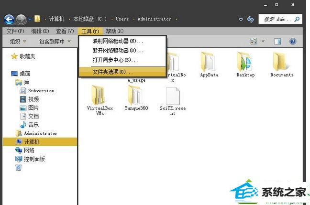Select 库 in the navigation pane

pyautogui.click(x=26, y=82)
